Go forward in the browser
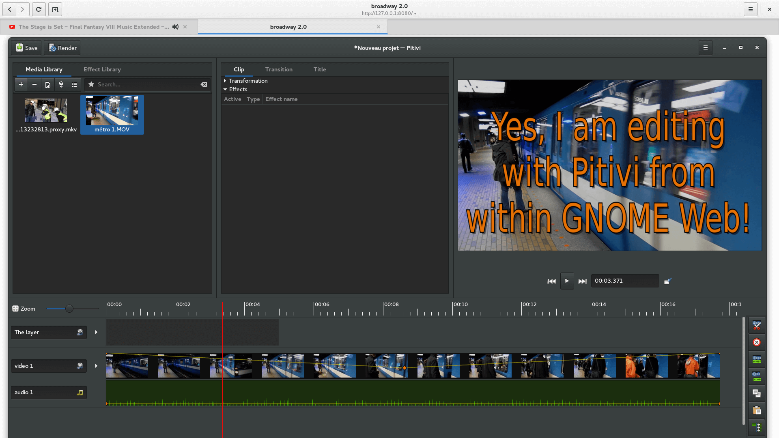 [23, 9]
